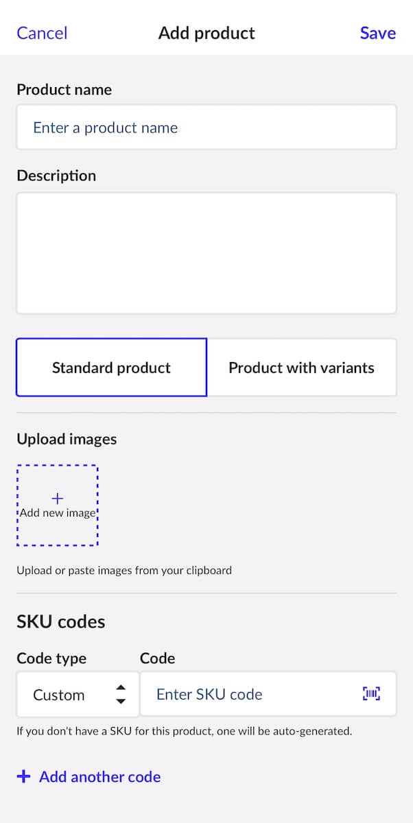This screenshot has width=413, height=823.
Task: Click the plus icon beside Add another code
Action: pyautogui.click(x=24, y=776)
